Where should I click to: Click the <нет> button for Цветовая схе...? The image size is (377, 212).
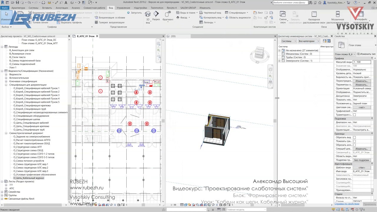pyautogui.click(x=362, y=107)
